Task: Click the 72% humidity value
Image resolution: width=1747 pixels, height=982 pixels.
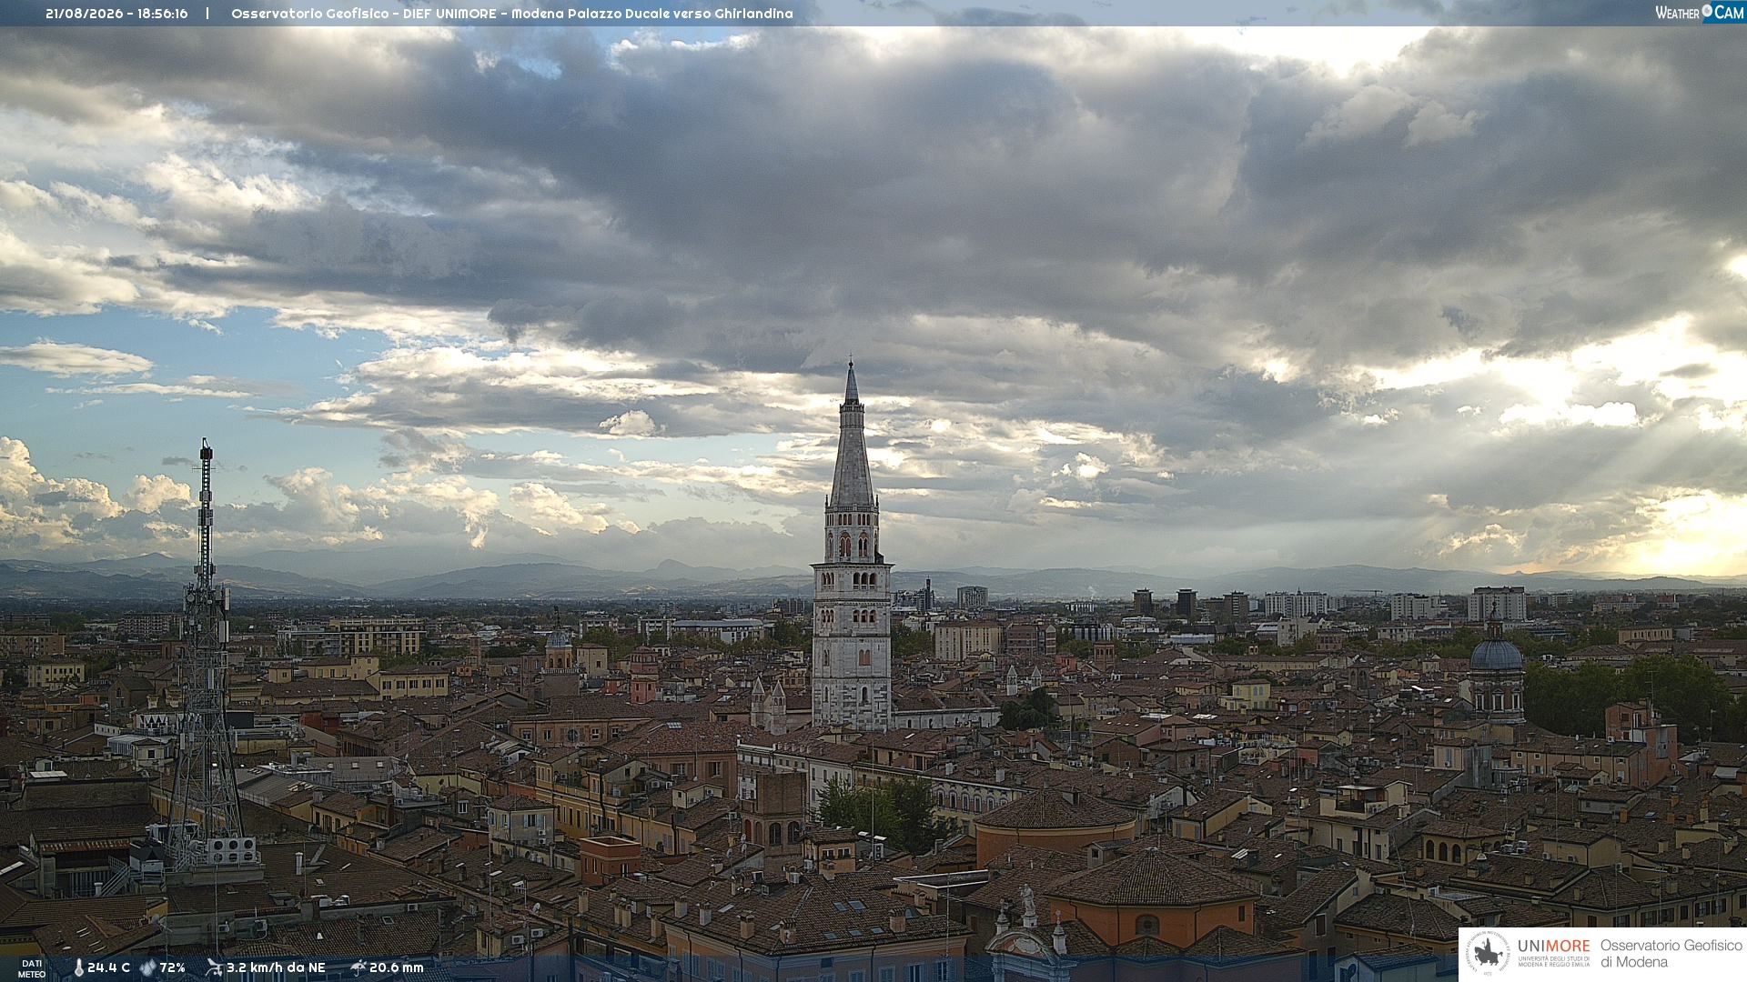Action: tap(172, 968)
